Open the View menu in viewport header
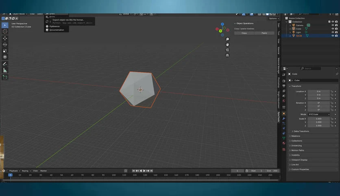340x196 pixels. click(32, 14)
